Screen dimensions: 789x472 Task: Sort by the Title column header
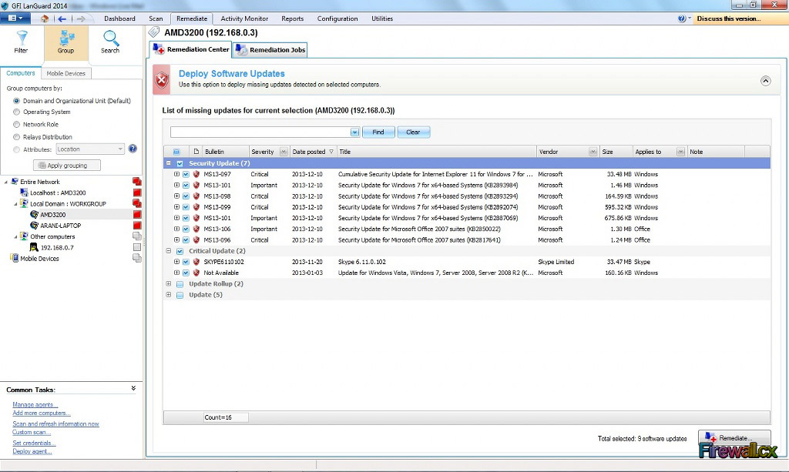tap(436, 152)
